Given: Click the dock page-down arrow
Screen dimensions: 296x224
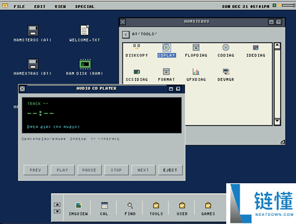Looking at the screenshot, I should (x=57, y=211).
